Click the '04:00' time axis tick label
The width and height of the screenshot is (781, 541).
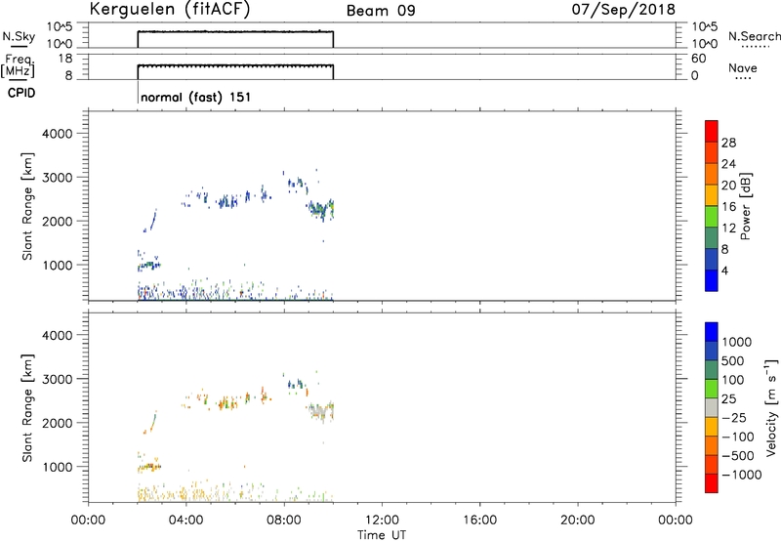coord(185,520)
